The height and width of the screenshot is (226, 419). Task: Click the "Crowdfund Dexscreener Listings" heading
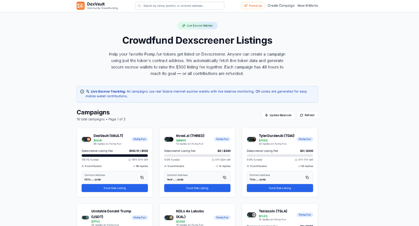(197, 40)
